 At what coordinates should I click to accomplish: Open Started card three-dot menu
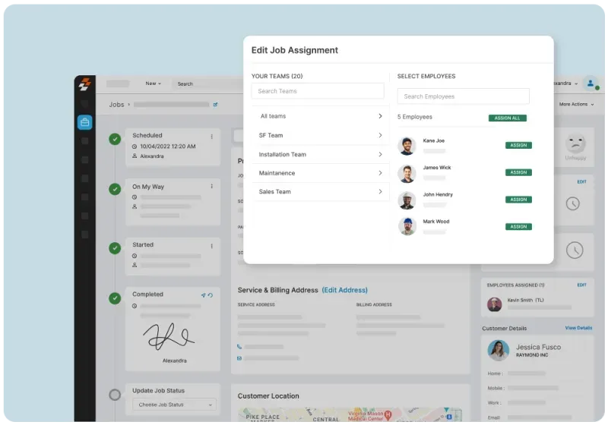212,246
